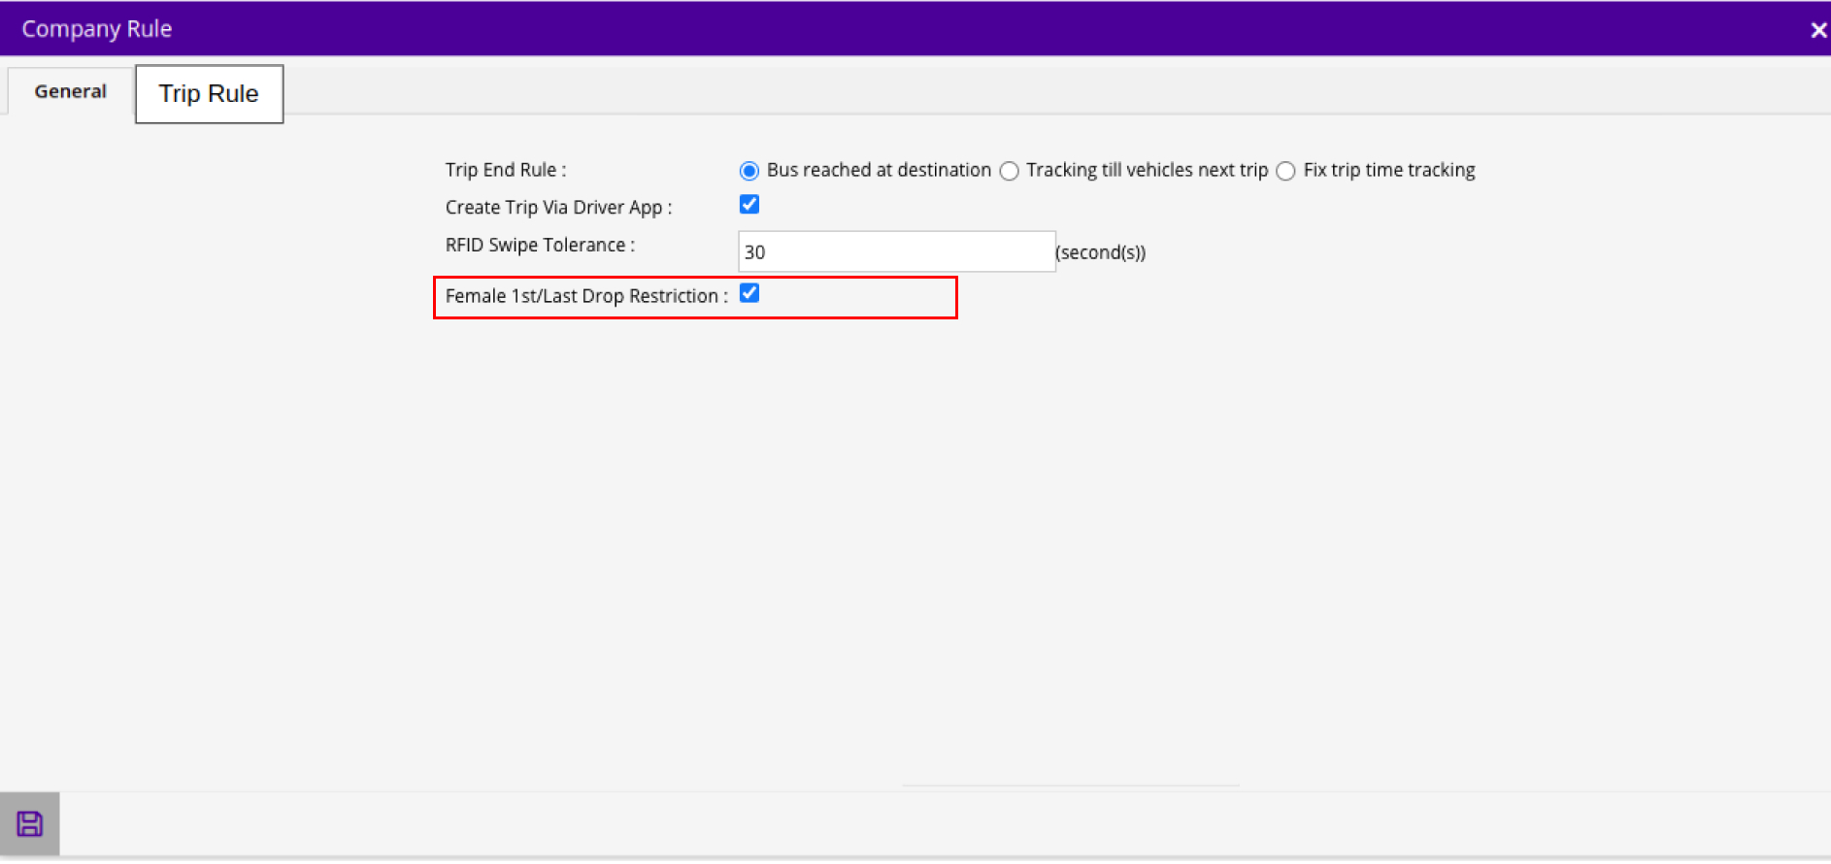Select Bus reached at destination radio button
This screenshot has height=864, width=1831.
coord(749,171)
